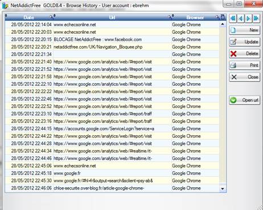
Task: Open the Browser column search magnifier
Action: point(217,17)
